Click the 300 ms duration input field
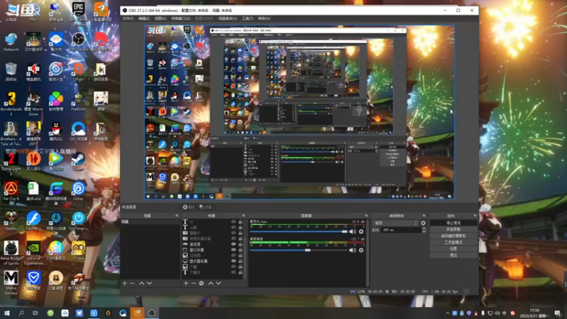This screenshot has width=567, height=319. (400, 230)
